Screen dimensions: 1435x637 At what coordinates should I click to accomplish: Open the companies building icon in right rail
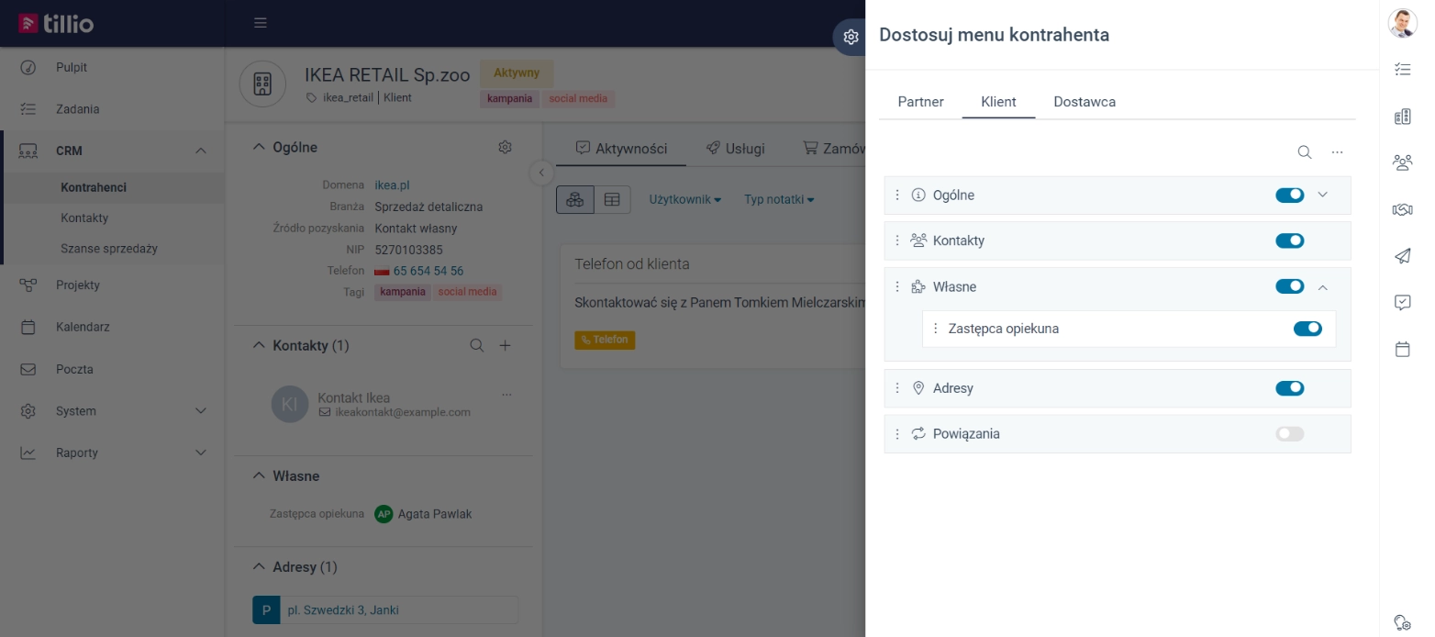[x=1402, y=117]
